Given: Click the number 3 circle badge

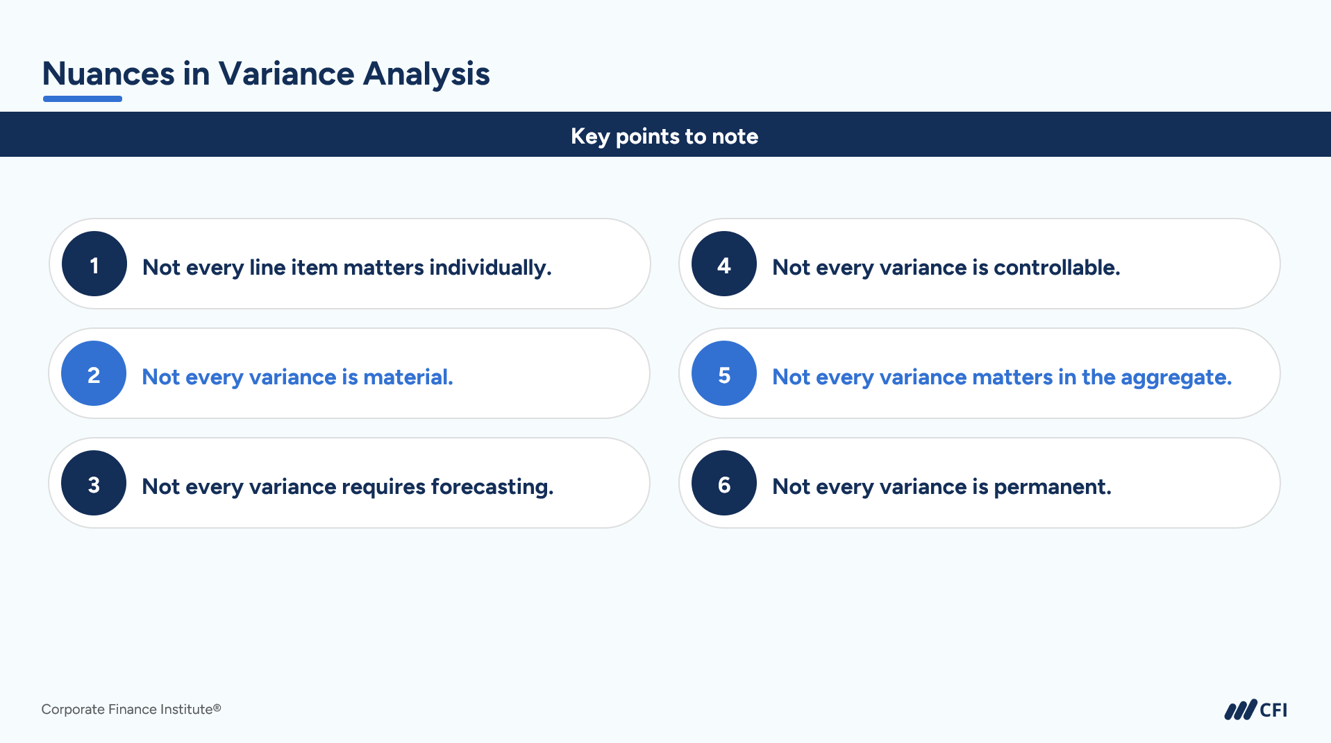Looking at the screenshot, I should [94, 483].
